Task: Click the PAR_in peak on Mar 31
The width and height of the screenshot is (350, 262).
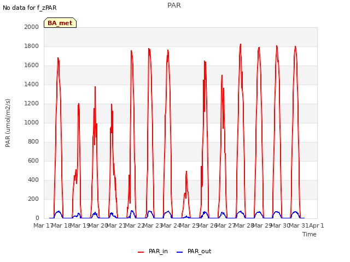Action: [295, 46]
